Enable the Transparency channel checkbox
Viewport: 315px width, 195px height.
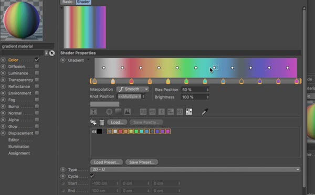click(37, 80)
